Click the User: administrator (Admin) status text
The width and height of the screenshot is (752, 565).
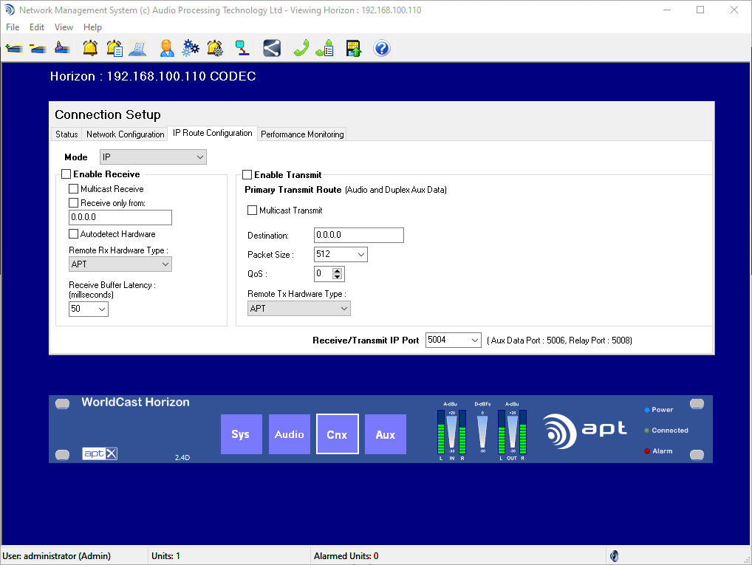click(57, 556)
